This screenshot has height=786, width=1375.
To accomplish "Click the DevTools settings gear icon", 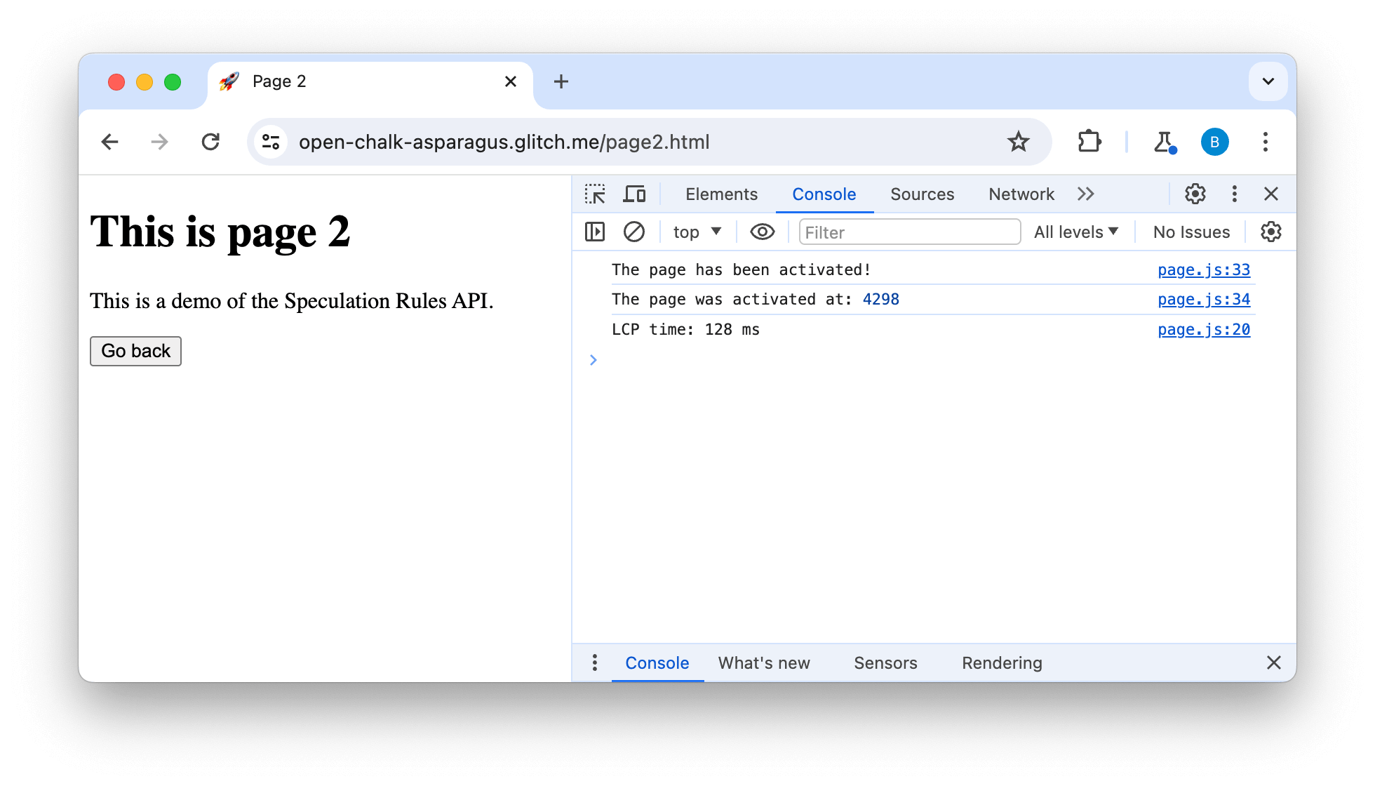I will [x=1195, y=193].
